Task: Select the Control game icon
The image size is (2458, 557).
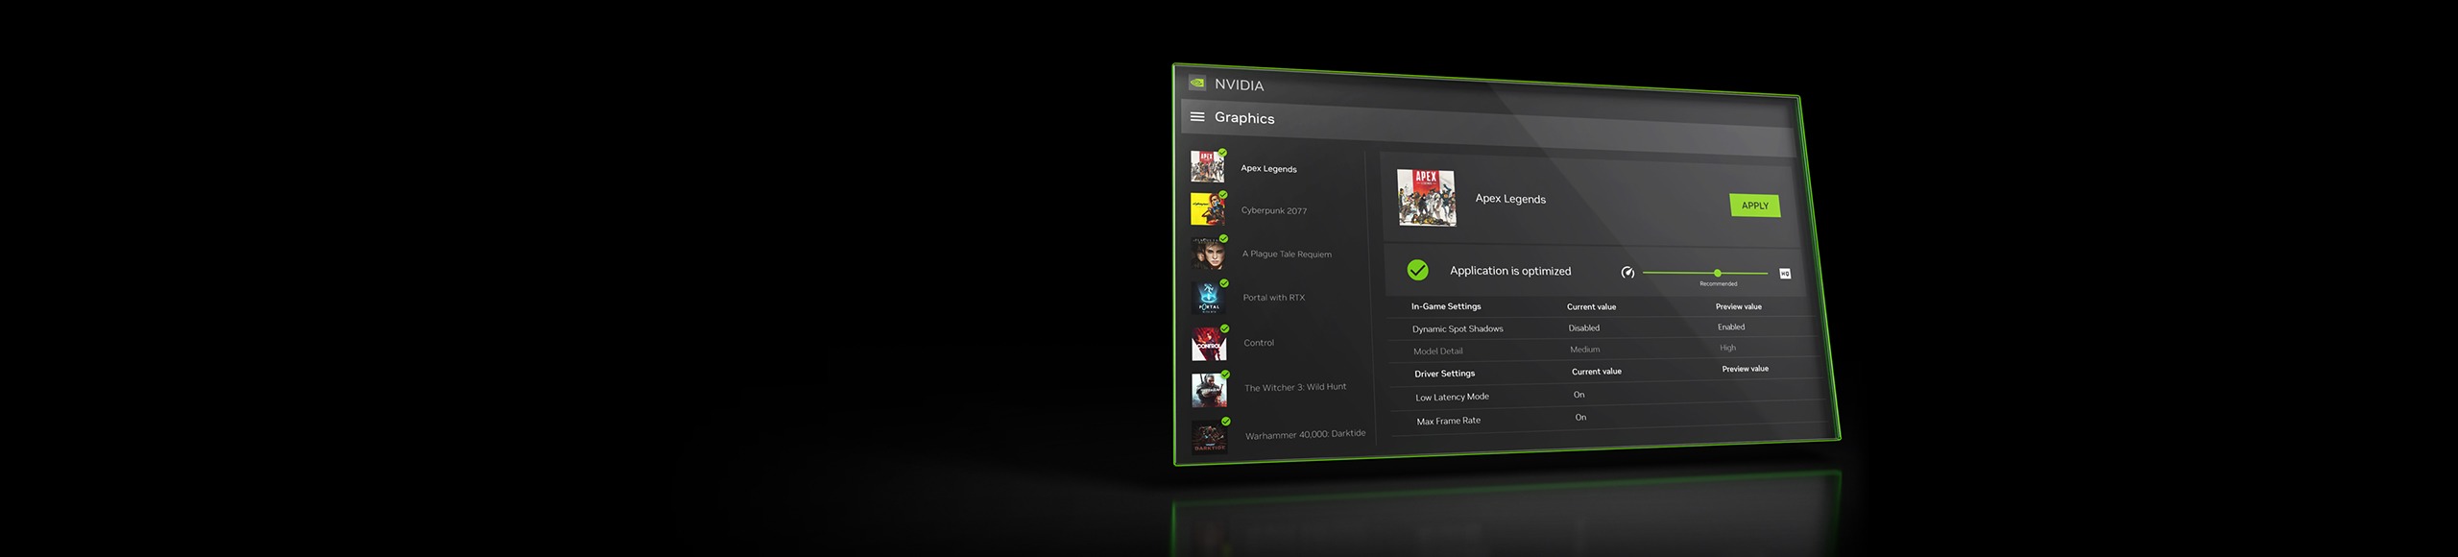Action: coord(1209,343)
